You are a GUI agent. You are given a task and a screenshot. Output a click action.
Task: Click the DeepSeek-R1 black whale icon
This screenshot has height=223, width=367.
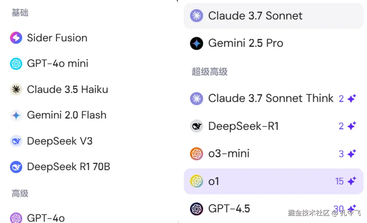pos(196,126)
